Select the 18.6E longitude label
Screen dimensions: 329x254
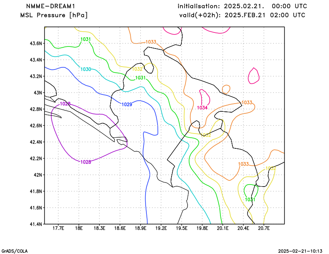point(120,228)
